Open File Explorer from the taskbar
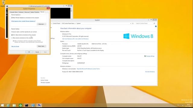193x108 pixels. [x=14, y=105]
